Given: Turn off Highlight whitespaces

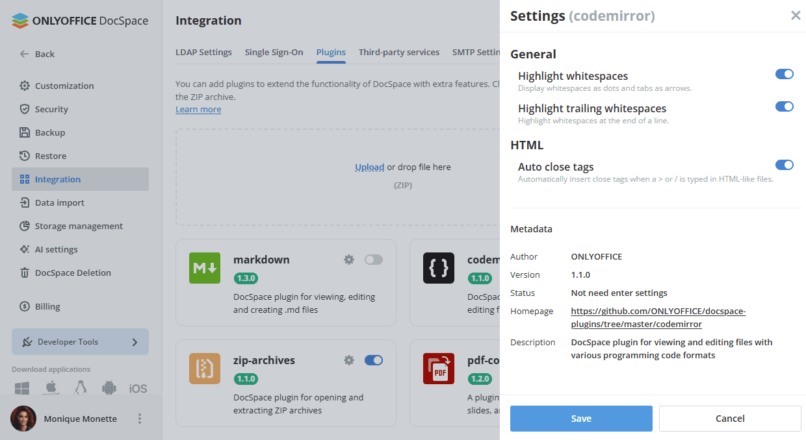Looking at the screenshot, I should click(x=785, y=74).
